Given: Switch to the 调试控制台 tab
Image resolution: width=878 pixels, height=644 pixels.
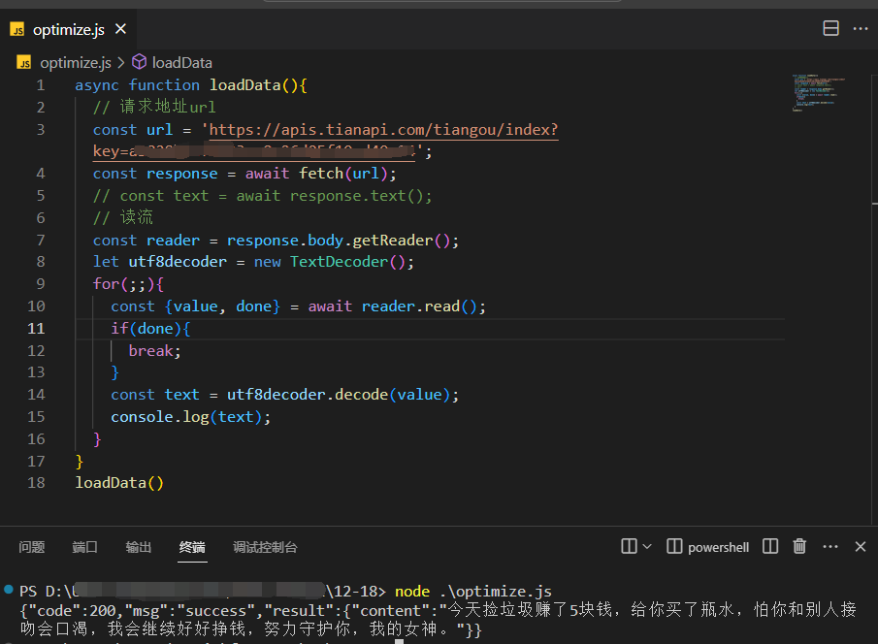Looking at the screenshot, I should click(x=264, y=546).
